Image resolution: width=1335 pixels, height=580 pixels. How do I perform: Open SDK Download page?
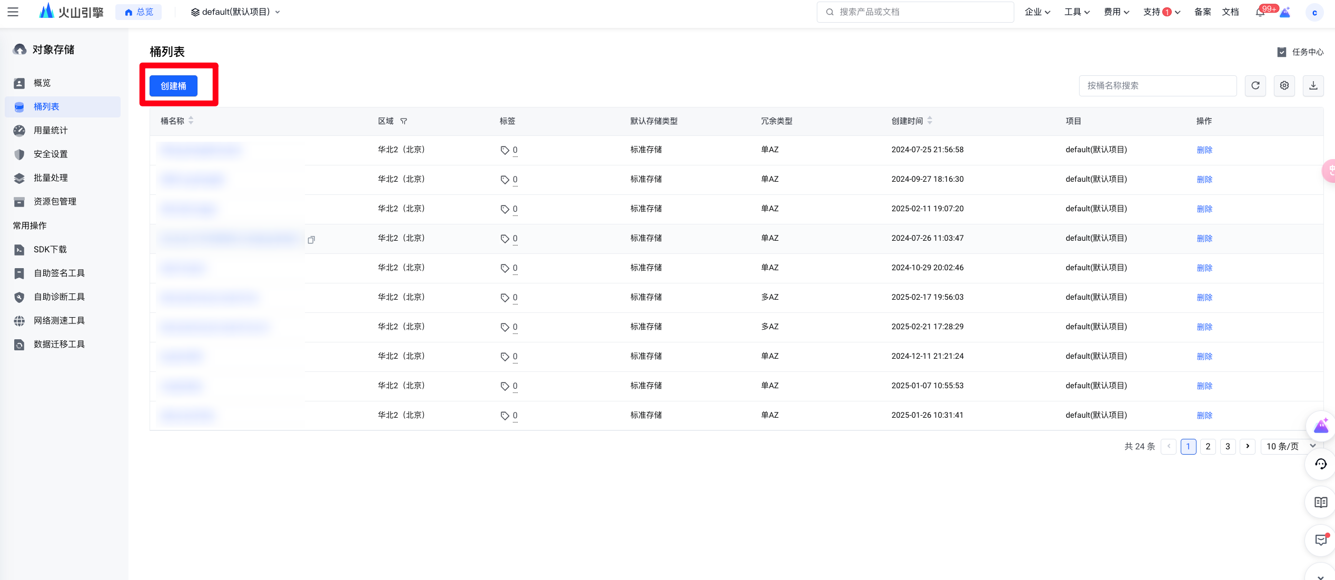coord(63,249)
